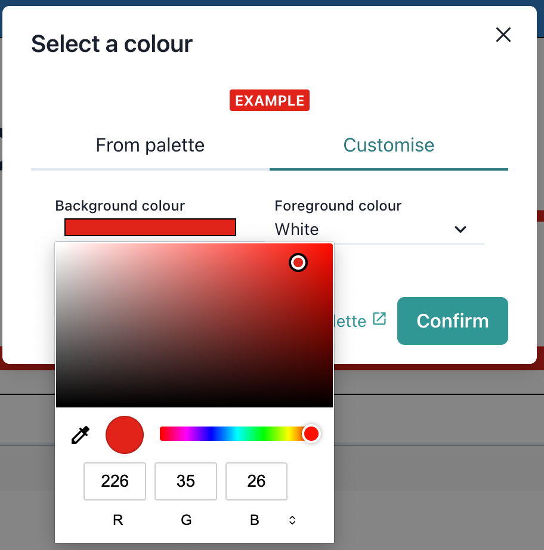Confirm the selected colour
Image resolution: width=544 pixels, height=550 pixels.
(452, 321)
